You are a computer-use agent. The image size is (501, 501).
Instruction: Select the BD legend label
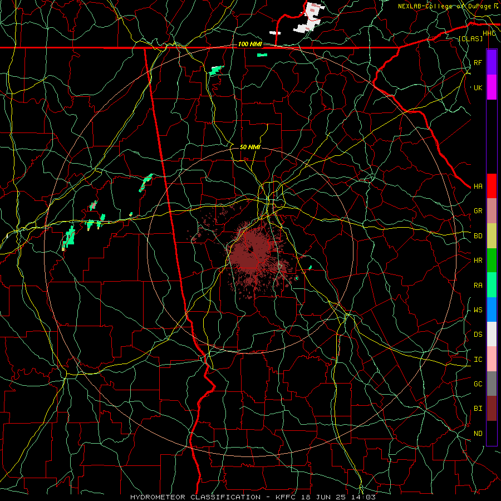tap(478, 236)
